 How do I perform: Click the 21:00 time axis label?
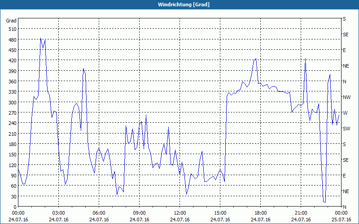[301, 213]
